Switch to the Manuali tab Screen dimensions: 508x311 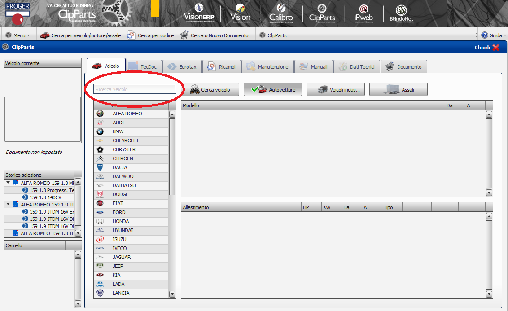click(314, 67)
